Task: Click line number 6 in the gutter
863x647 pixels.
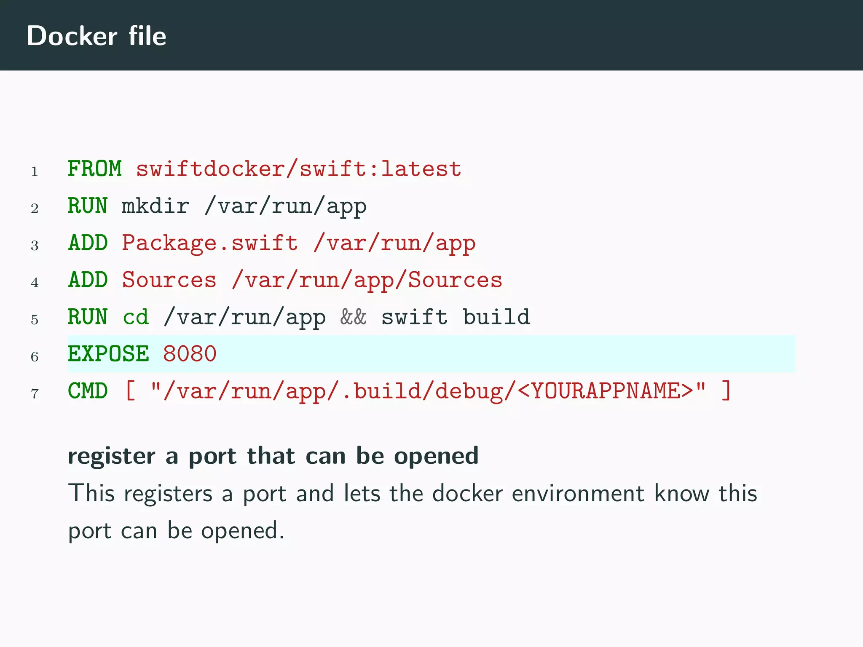Action: tap(35, 357)
